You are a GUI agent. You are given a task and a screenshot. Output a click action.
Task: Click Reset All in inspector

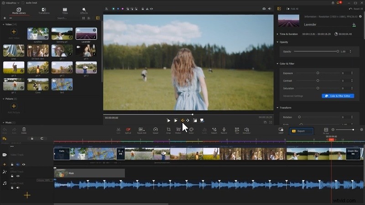click(x=356, y=9)
